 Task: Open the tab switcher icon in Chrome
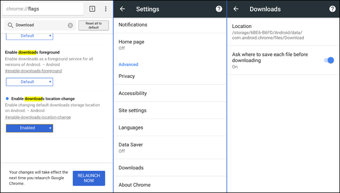[x=92, y=9]
